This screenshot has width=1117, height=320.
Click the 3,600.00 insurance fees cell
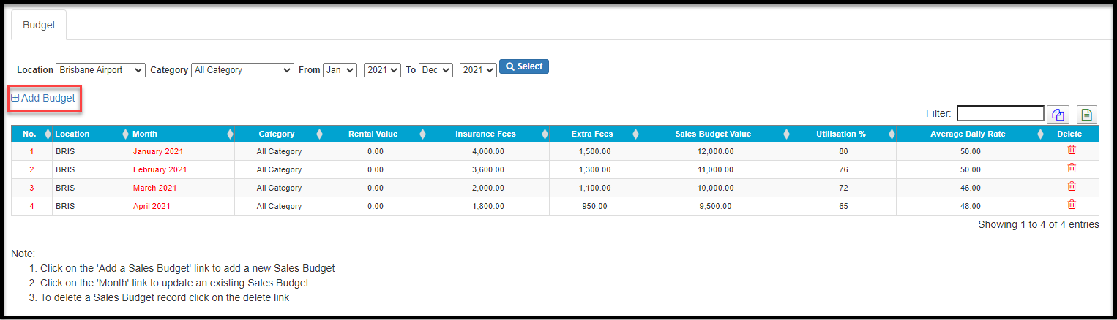487,169
